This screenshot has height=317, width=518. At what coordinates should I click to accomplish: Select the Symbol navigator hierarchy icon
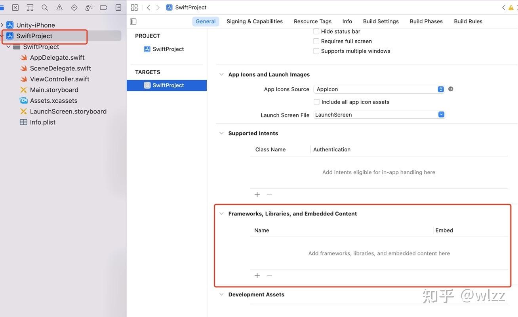[x=29, y=7]
